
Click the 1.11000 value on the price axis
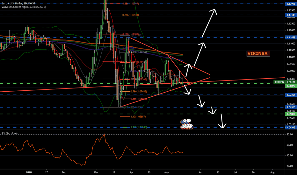pos(291,44)
